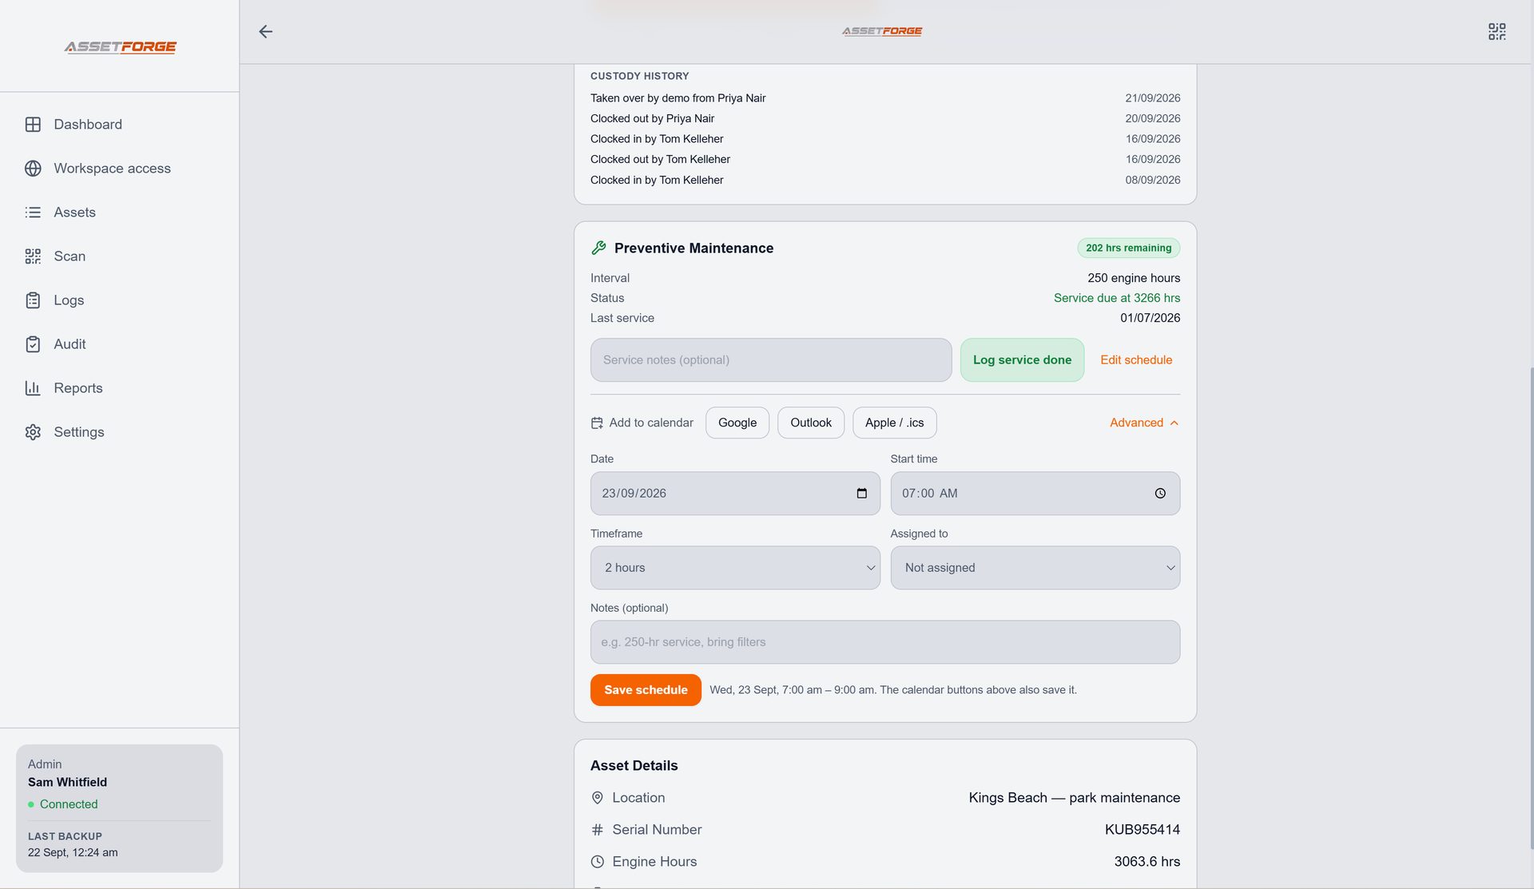Image resolution: width=1534 pixels, height=889 pixels.
Task: Click the Start time field 07:00 AM
Action: (1035, 494)
